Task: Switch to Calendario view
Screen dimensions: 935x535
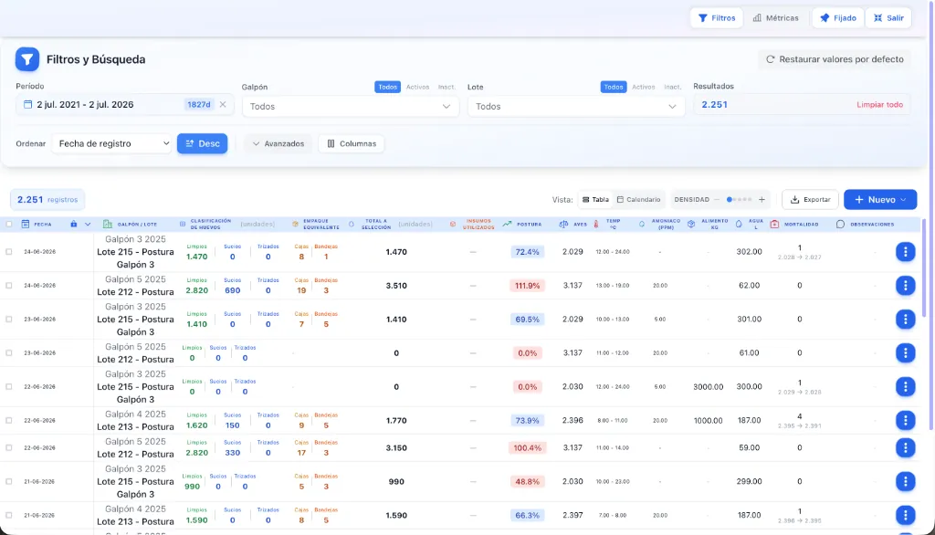Action: point(638,200)
